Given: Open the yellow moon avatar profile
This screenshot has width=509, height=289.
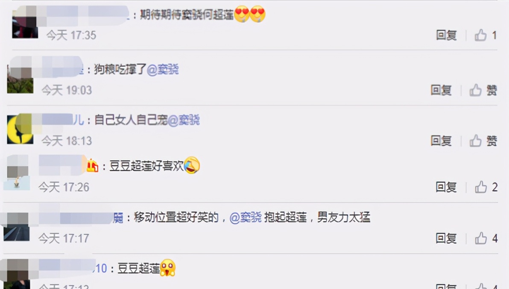Looking at the screenshot, I should [20, 129].
